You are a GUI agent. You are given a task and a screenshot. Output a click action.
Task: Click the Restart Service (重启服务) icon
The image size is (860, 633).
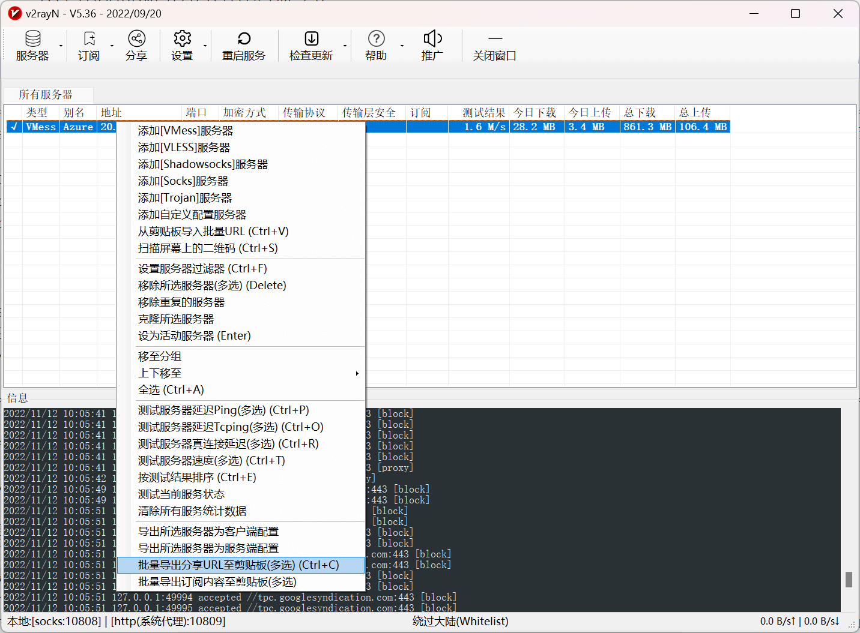pos(244,39)
